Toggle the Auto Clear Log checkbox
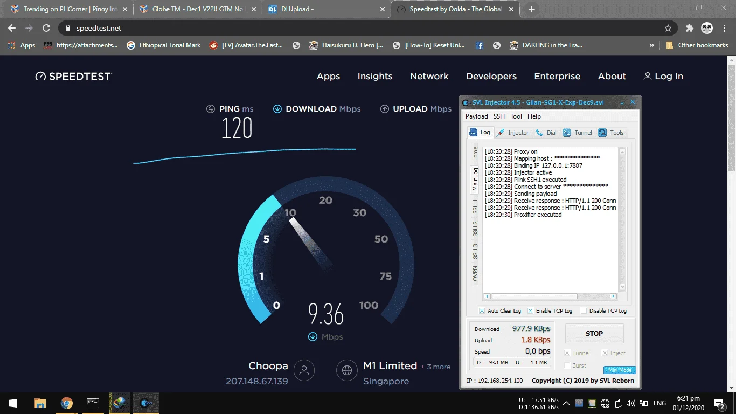Screen dimensions: 736x414 pyautogui.click(x=482, y=311)
